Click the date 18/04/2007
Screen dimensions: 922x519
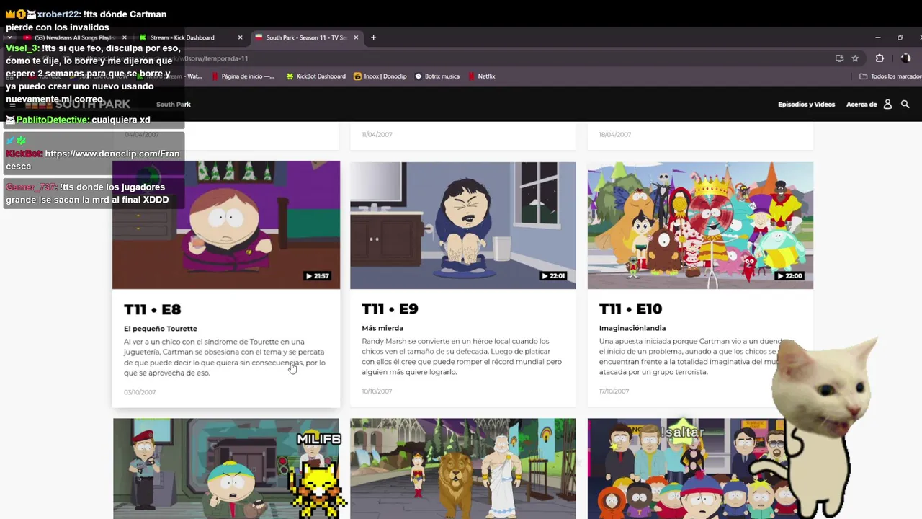tap(614, 135)
